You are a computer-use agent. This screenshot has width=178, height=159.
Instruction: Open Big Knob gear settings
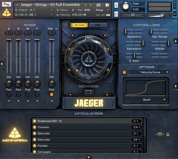[89, 93]
